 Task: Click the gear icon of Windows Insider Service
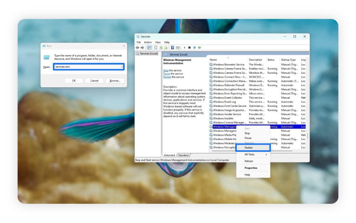click(211, 114)
